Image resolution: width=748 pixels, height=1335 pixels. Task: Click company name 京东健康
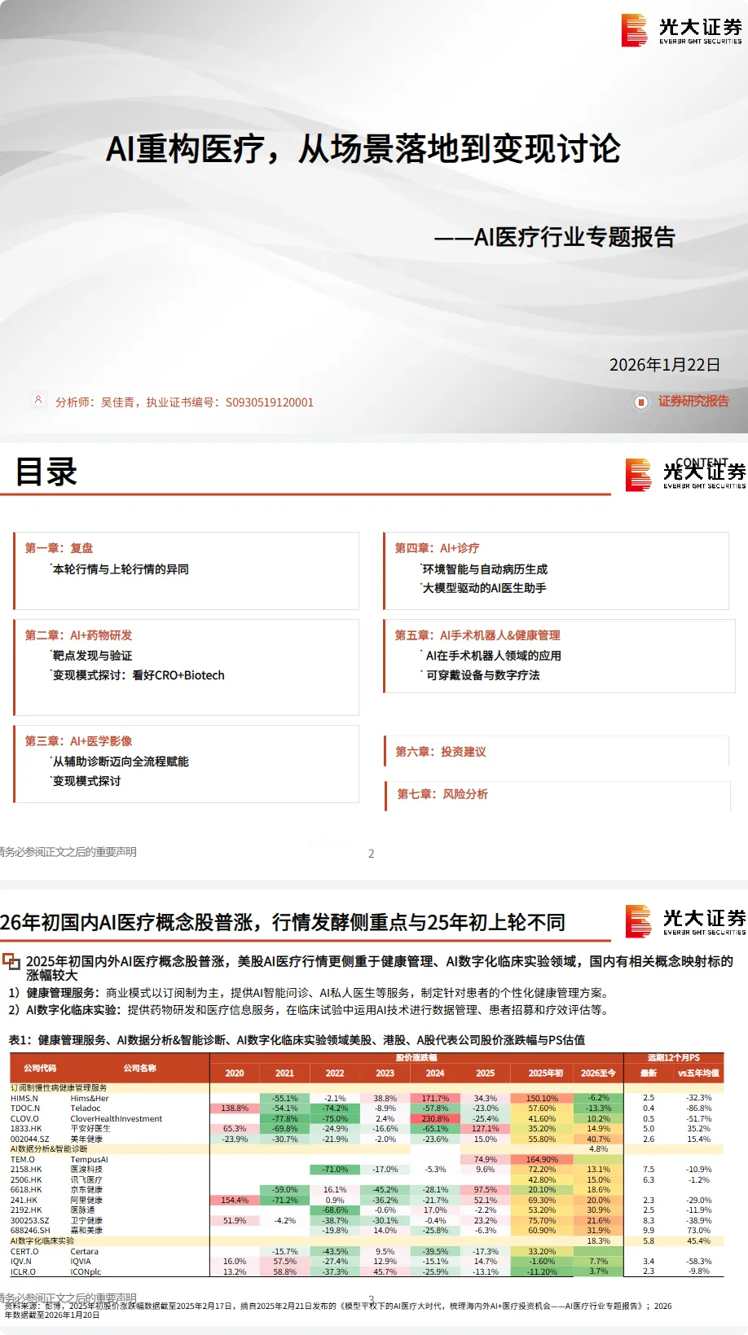coord(86,1190)
